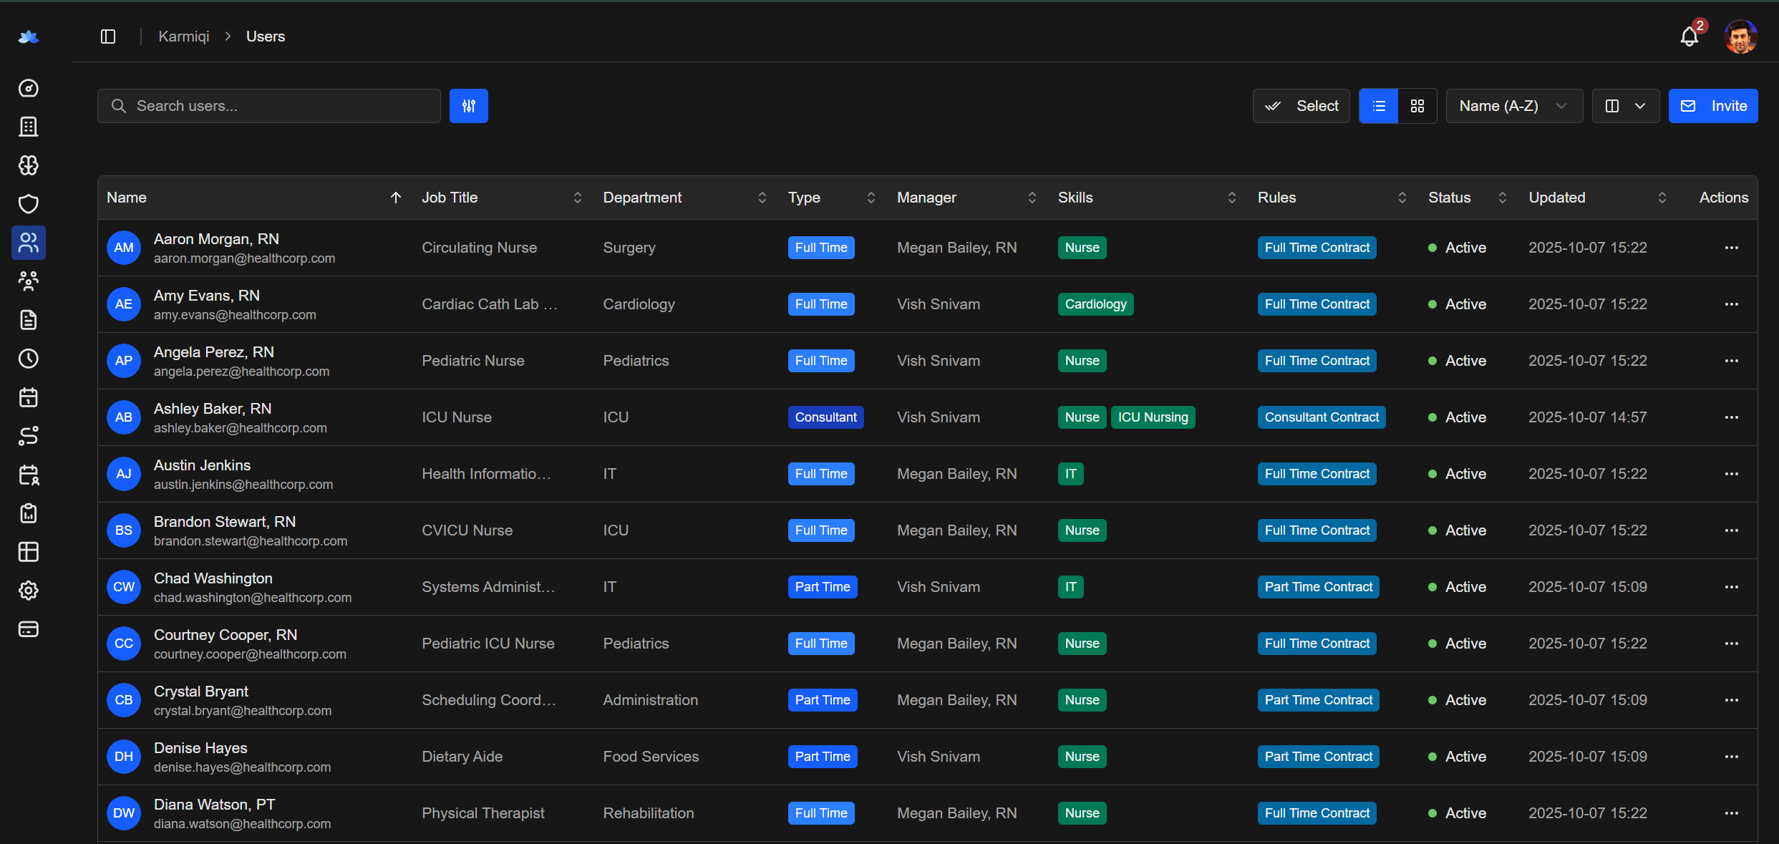Click the Users breadcrumb
Screen dimensions: 1779x844
pos(266,37)
